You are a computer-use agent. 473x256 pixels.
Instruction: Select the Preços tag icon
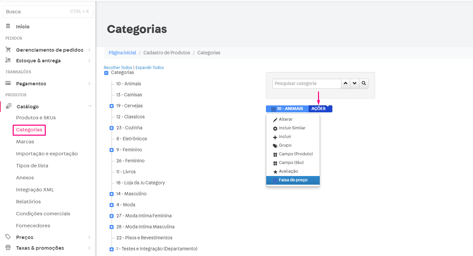coord(8,237)
